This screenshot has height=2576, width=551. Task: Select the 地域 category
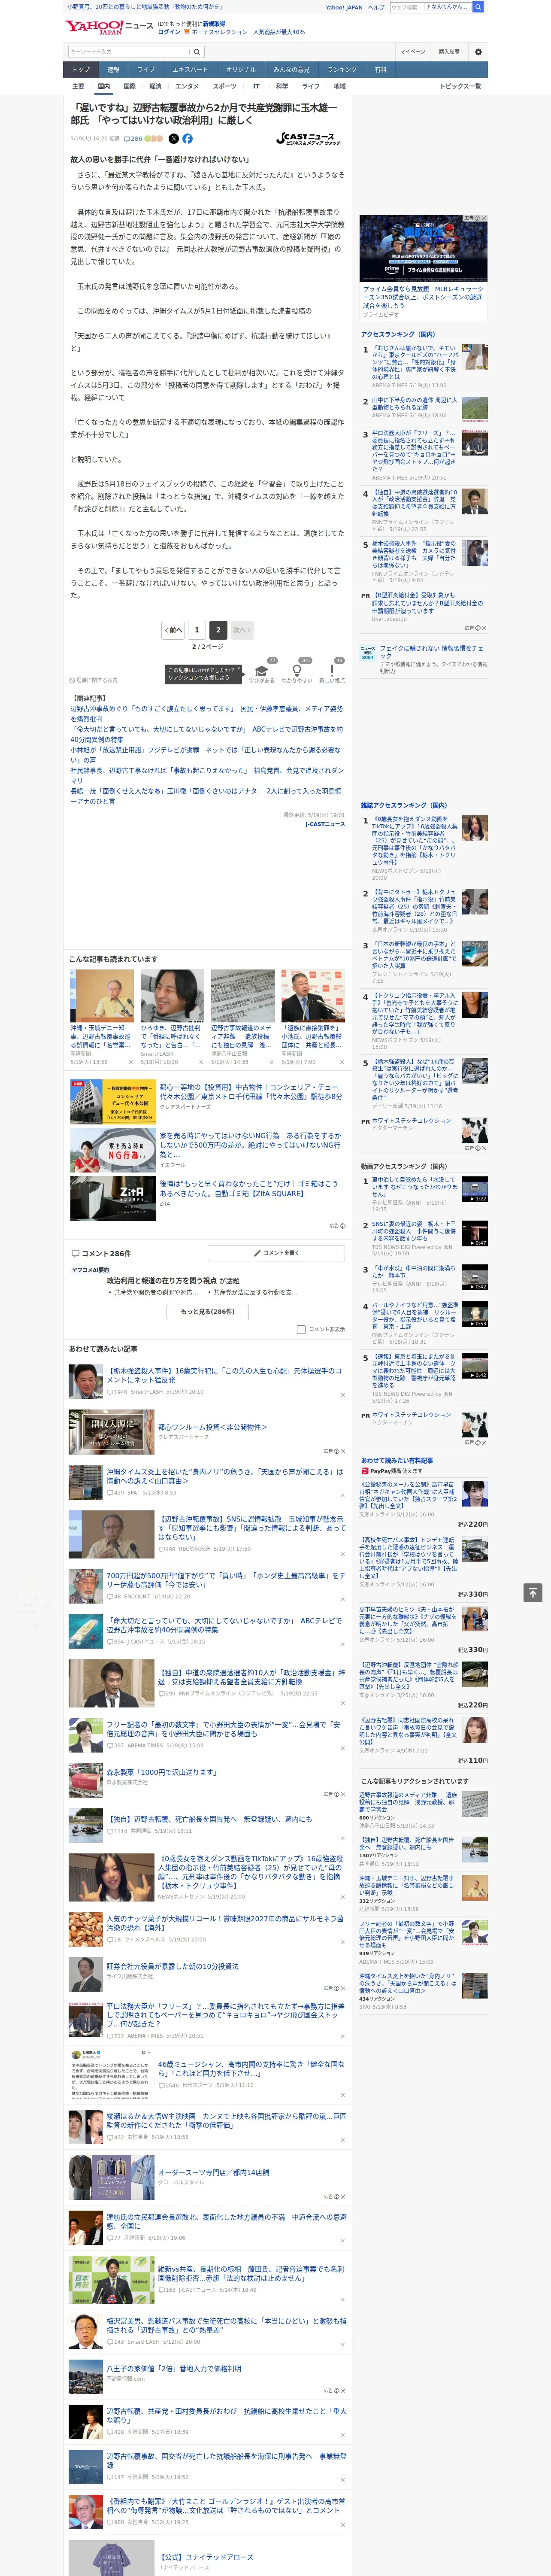[x=340, y=86]
